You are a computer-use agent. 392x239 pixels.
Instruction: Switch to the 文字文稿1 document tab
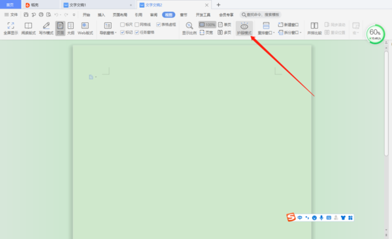point(78,5)
